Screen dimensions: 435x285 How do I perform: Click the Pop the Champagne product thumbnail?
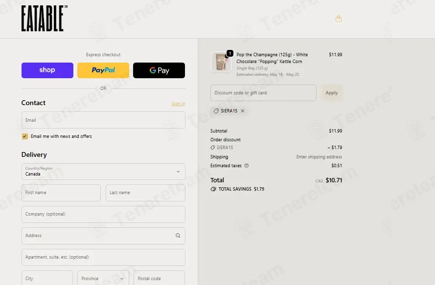[221, 62]
